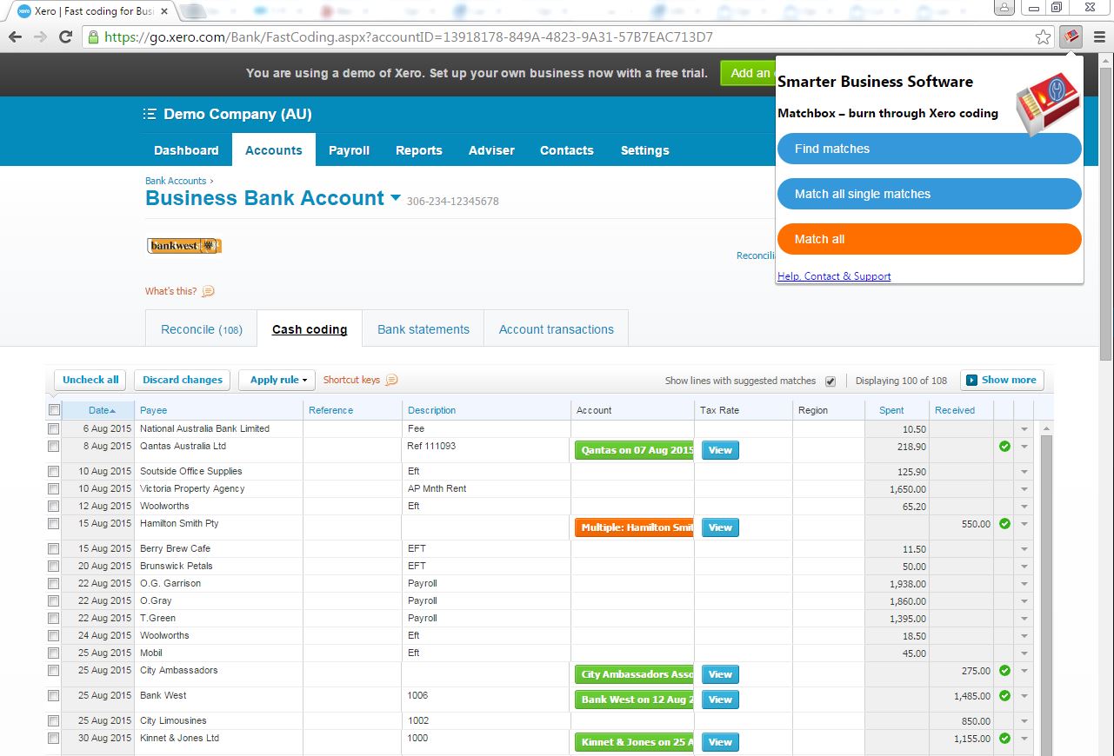Image resolution: width=1114 pixels, height=756 pixels.
Task: Click the speech bubble icon beside What's this?
Action: click(x=208, y=291)
